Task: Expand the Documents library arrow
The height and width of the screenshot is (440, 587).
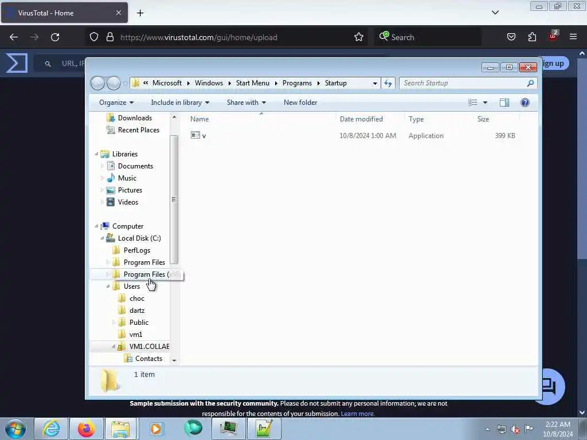Action: coord(102,166)
